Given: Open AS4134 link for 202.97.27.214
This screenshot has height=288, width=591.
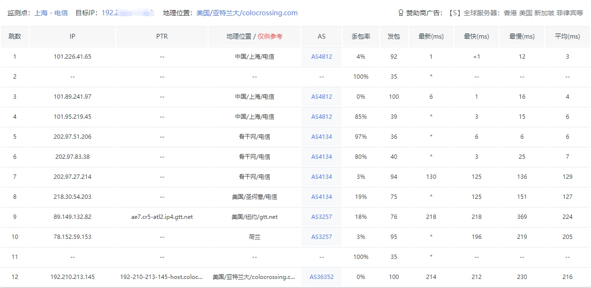Looking at the screenshot, I should click(321, 176).
